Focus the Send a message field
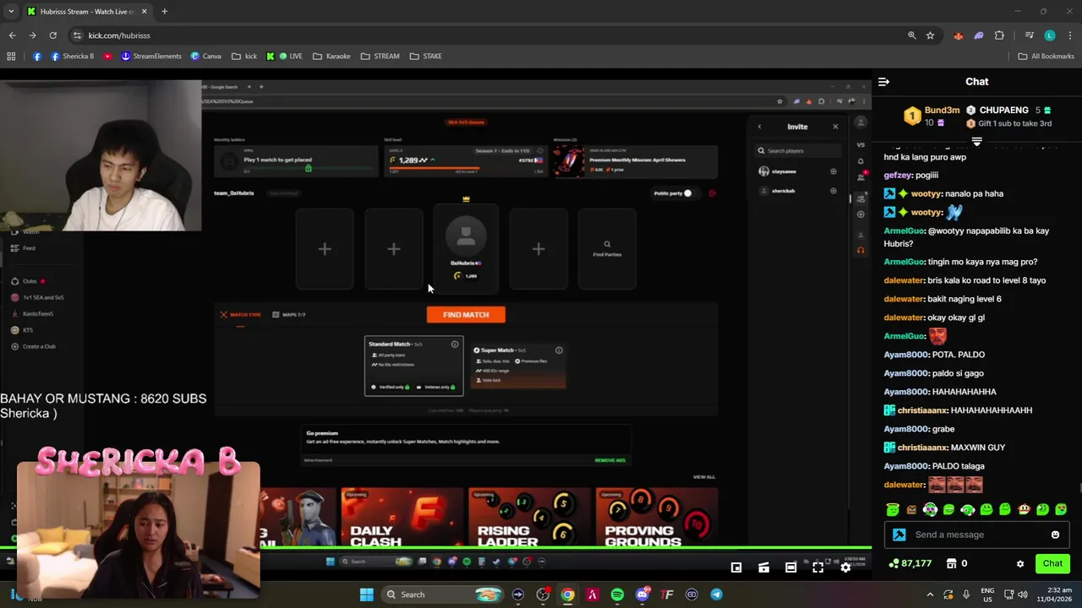Image resolution: width=1082 pixels, height=608 pixels. (x=976, y=535)
